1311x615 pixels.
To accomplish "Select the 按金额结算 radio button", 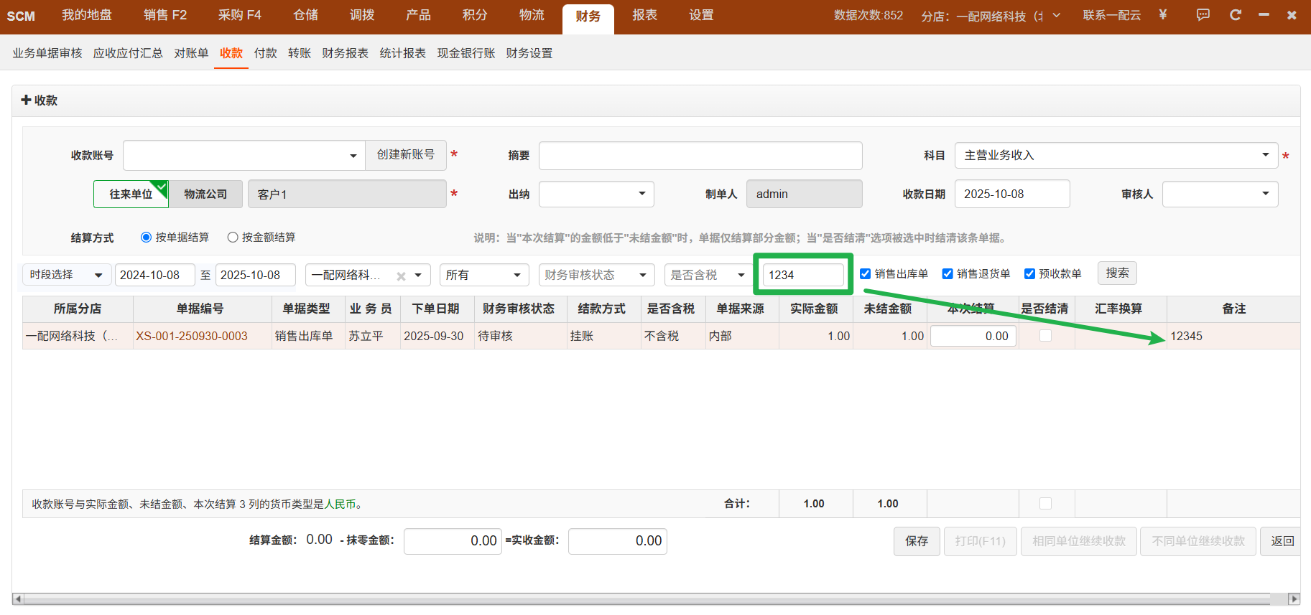I will tap(233, 238).
